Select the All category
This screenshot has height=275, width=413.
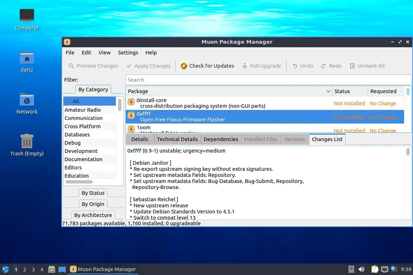point(90,101)
